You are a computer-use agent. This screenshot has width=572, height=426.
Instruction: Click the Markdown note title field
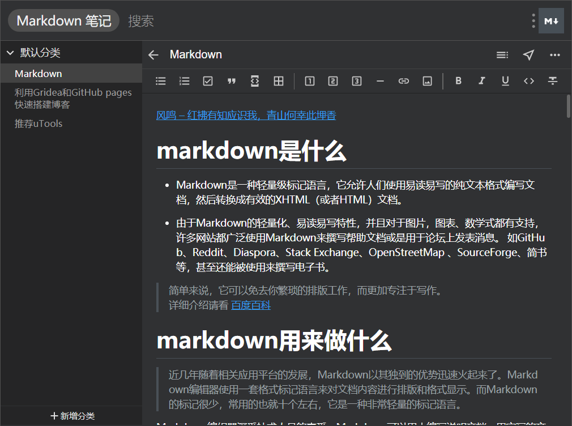coord(196,54)
